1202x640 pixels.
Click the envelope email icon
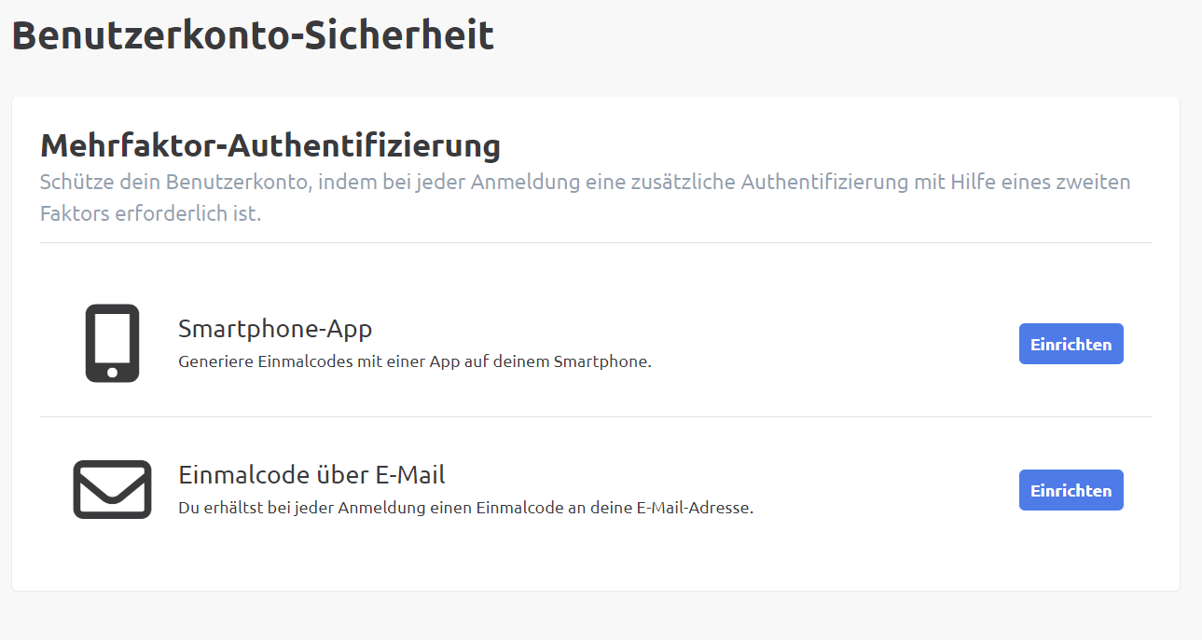click(x=112, y=489)
